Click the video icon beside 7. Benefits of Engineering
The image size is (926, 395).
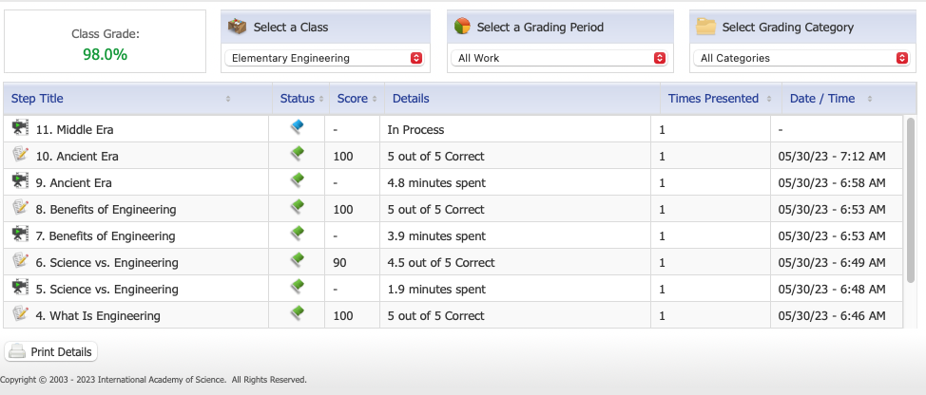(20, 235)
